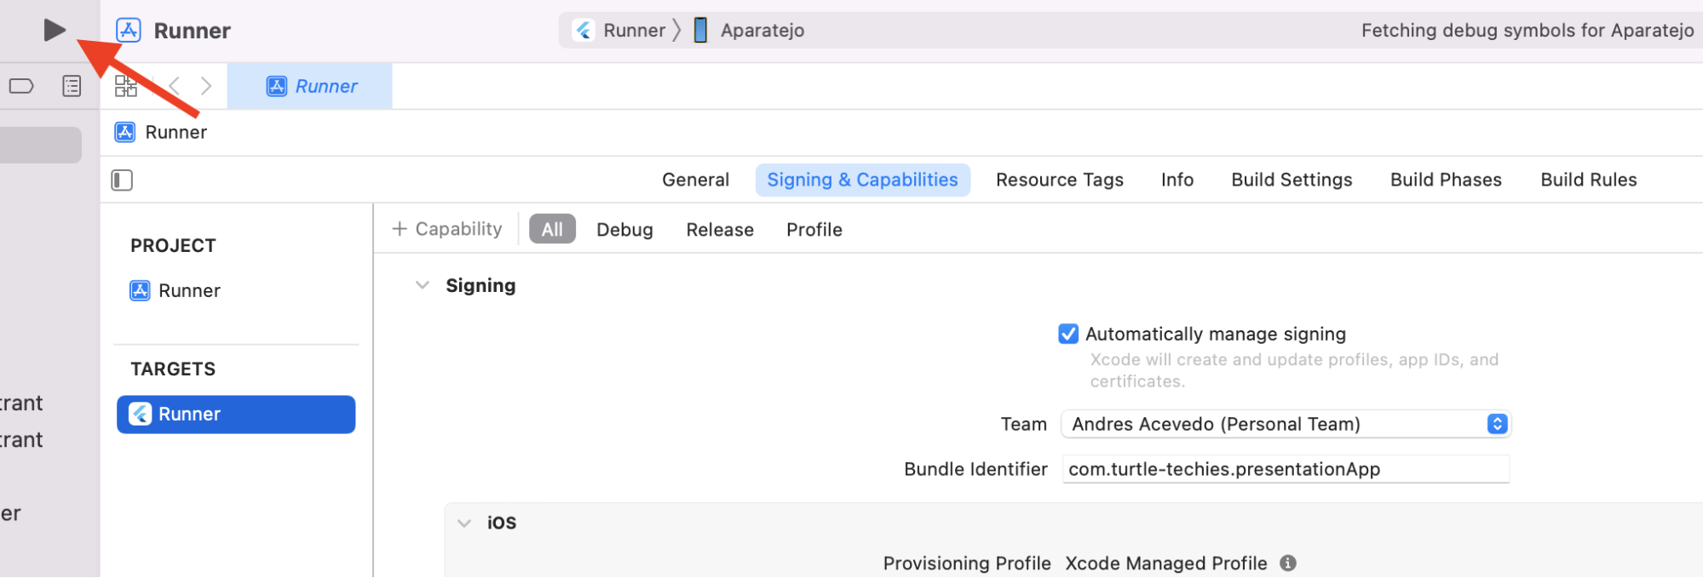Open the related items grid menu
Image resolution: width=1703 pixels, height=578 pixels.
tap(126, 86)
